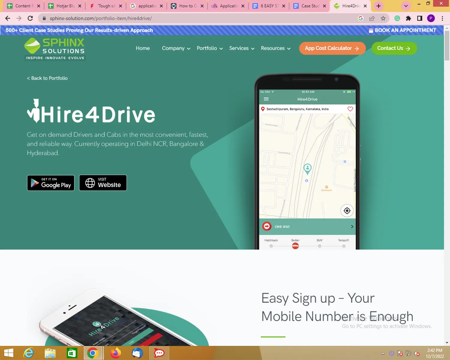Expand the Resources dropdown

point(276,48)
